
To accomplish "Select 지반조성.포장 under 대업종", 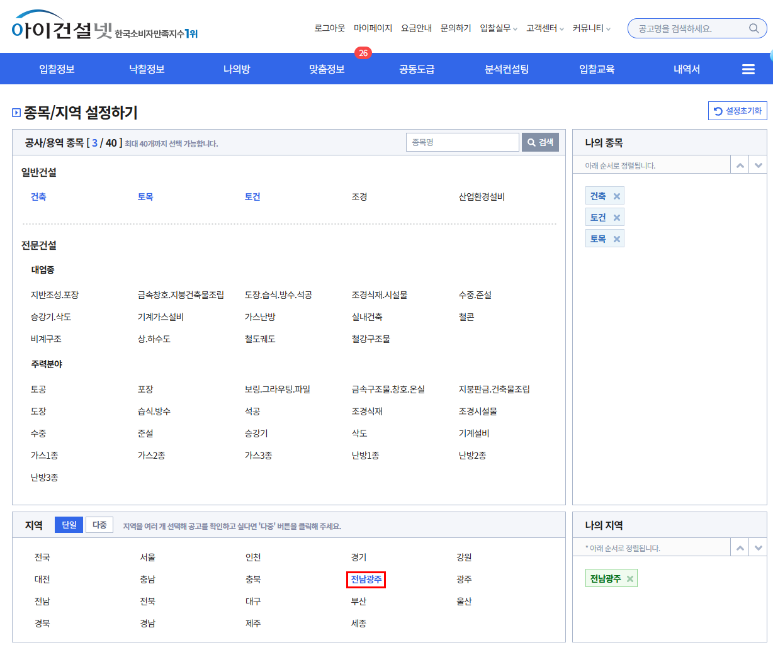I will coord(55,295).
